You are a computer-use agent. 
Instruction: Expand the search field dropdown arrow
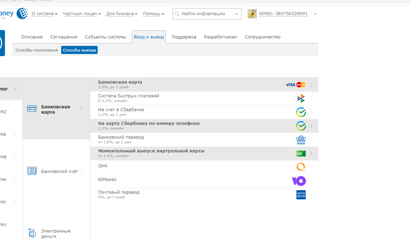[x=236, y=14]
